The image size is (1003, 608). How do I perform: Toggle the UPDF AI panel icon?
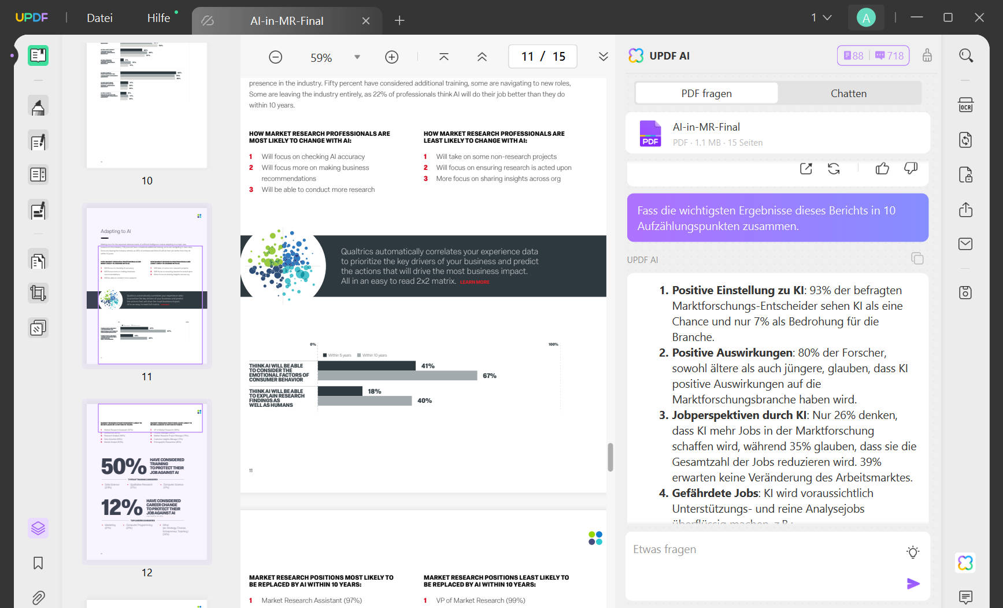click(x=965, y=563)
